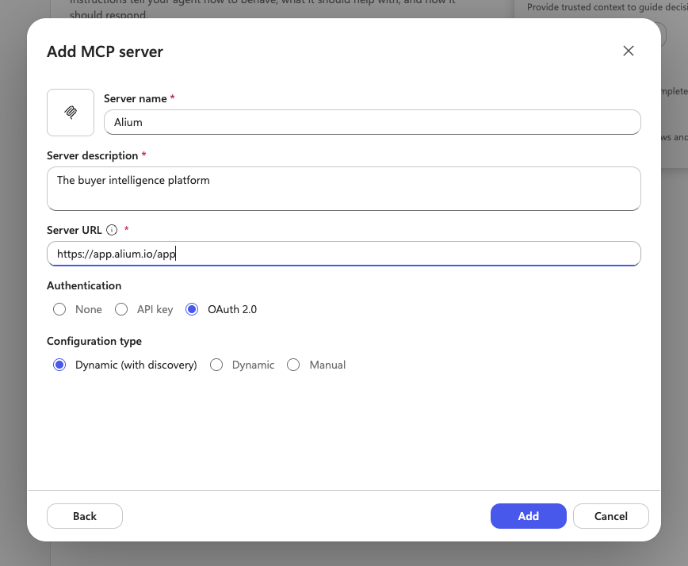
Task: Click the info icon next to Server URL
Action: tap(112, 230)
